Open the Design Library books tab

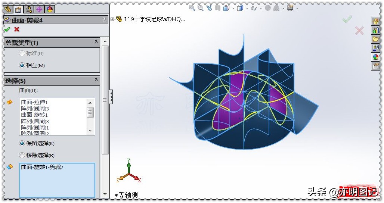click(x=375, y=30)
